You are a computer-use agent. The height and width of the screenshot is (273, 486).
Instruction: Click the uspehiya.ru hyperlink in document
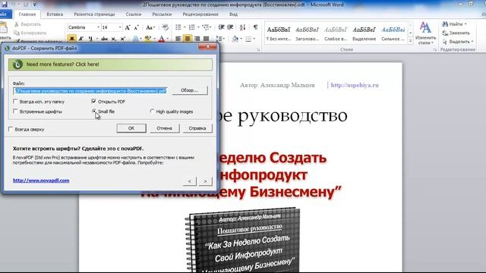coord(355,85)
